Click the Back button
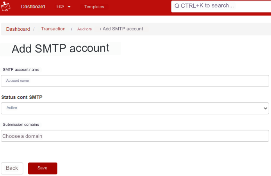Image resolution: width=271 pixels, height=176 pixels. [x=12, y=168]
